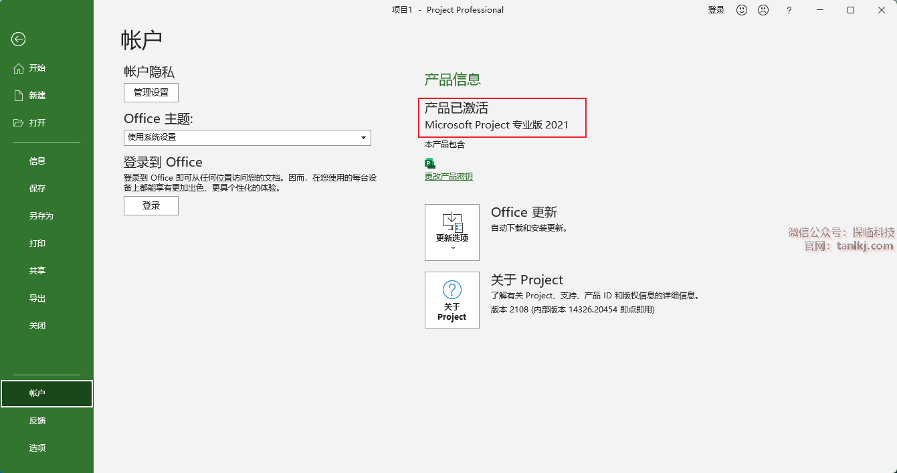The width and height of the screenshot is (897, 473).
Task: Send a smile with the happy face icon
Action: pos(742,10)
